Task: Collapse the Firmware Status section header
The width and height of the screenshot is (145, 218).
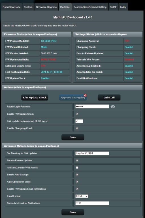Action: pos(37,34)
